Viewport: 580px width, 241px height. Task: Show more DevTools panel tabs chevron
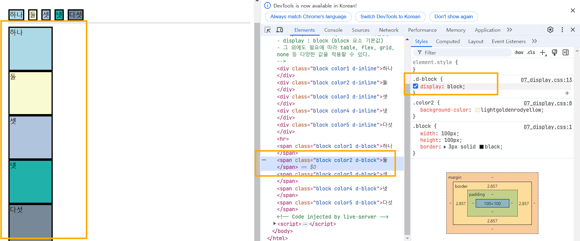click(510, 30)
